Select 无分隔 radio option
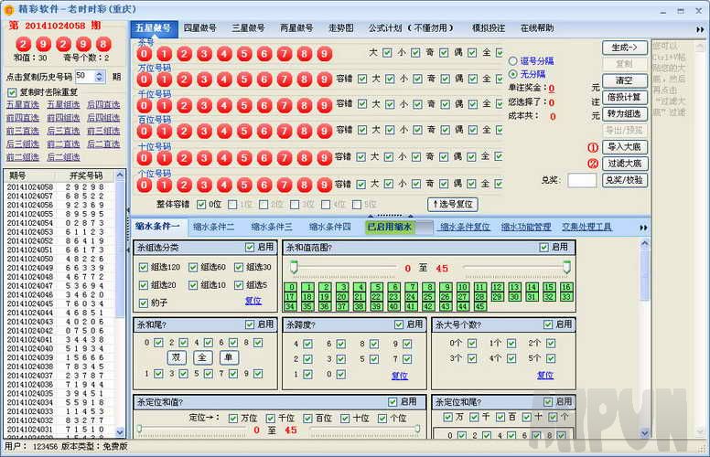Image resolution: width=710 pixels, height=457 pixels. click(x=513, y=74)
